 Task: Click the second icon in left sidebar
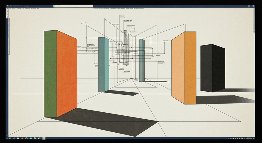coord(8,11)
